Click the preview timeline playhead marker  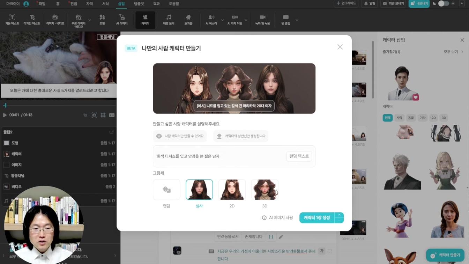[x=5, y=105]
